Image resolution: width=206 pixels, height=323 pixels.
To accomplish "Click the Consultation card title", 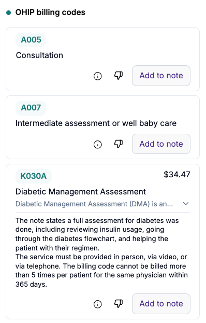I will pos(39,55).
